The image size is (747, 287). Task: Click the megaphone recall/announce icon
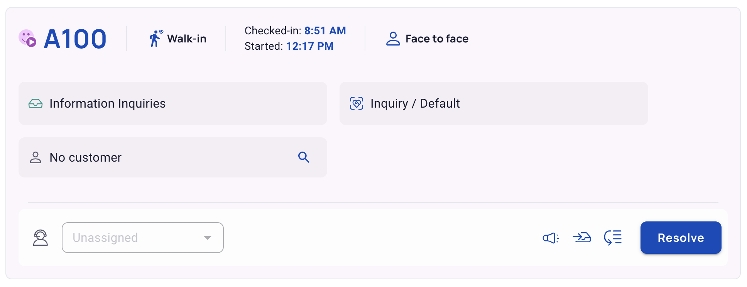[551, 238]
